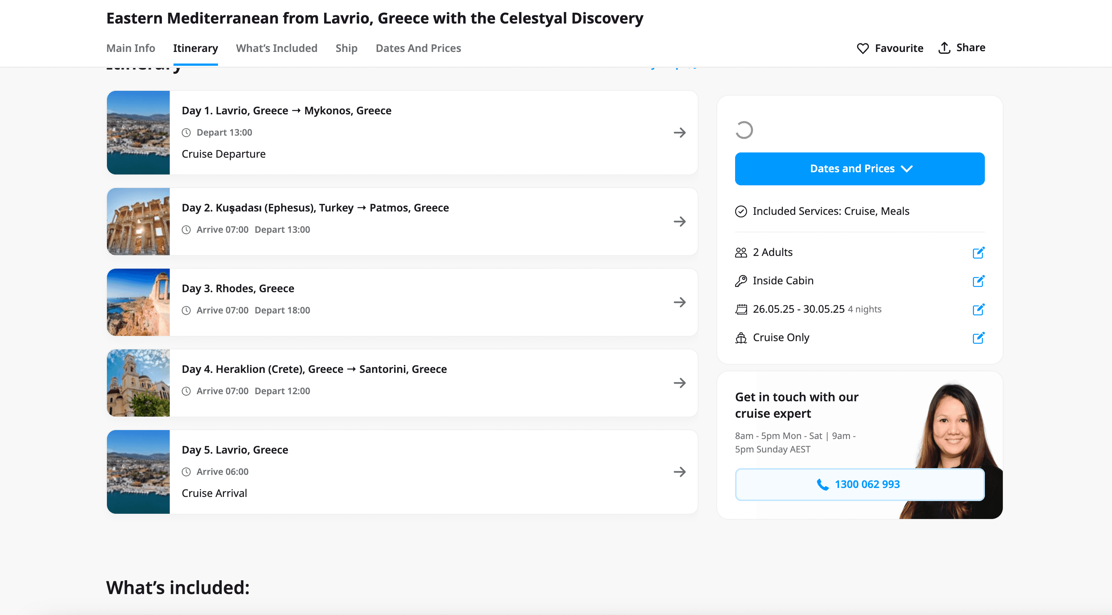
Task: Expand the Dates and Prices dropdown button
Action: 860,169
